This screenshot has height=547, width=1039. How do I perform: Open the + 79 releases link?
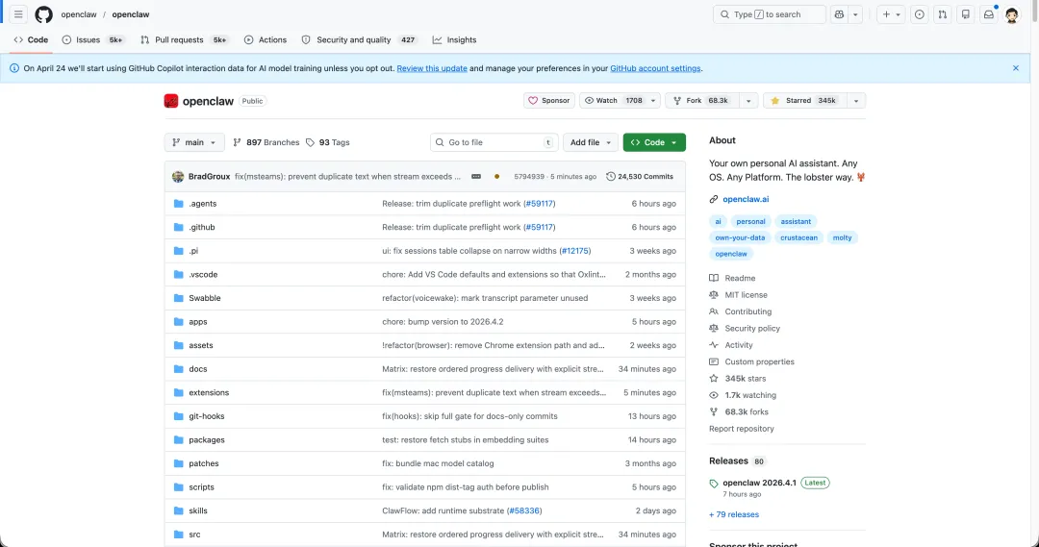tap(734, 514)
